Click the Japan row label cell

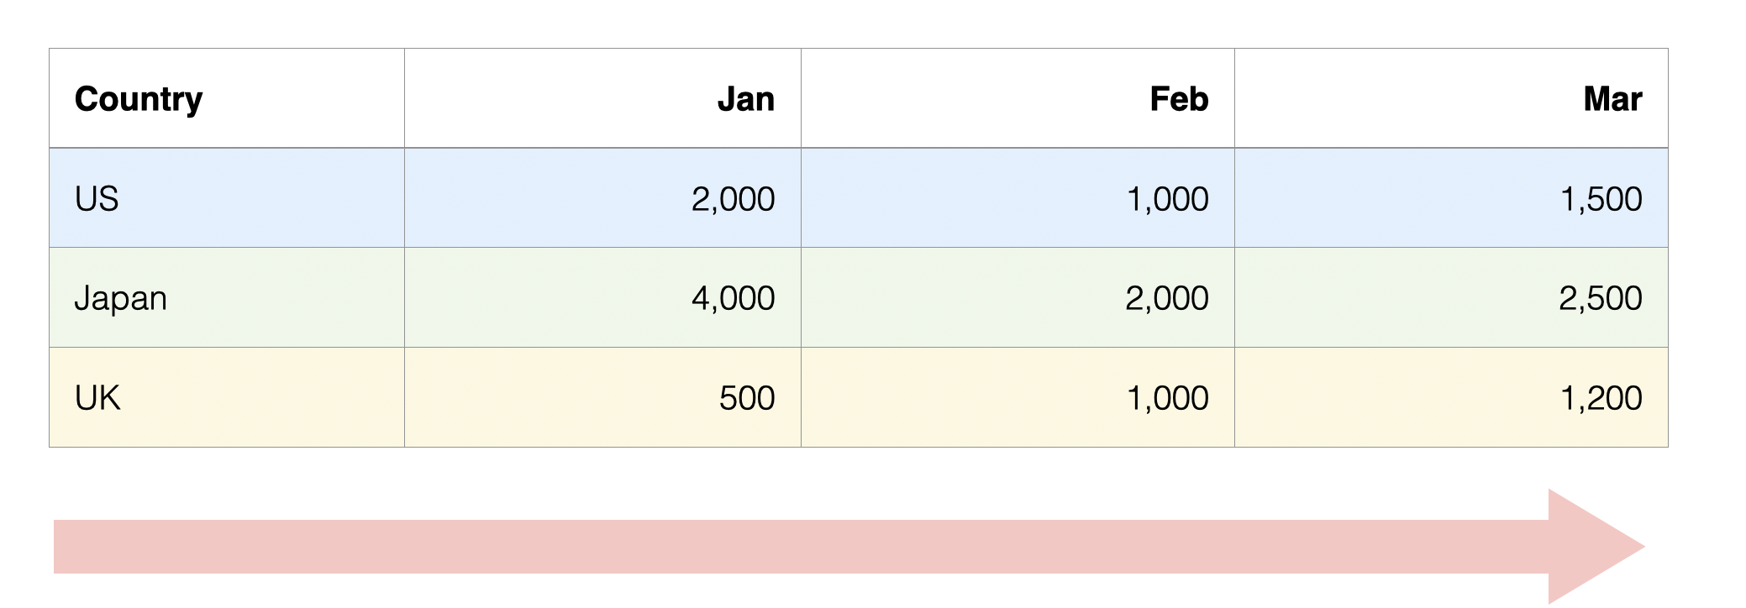pyautogui.click(x=121, y=298)
